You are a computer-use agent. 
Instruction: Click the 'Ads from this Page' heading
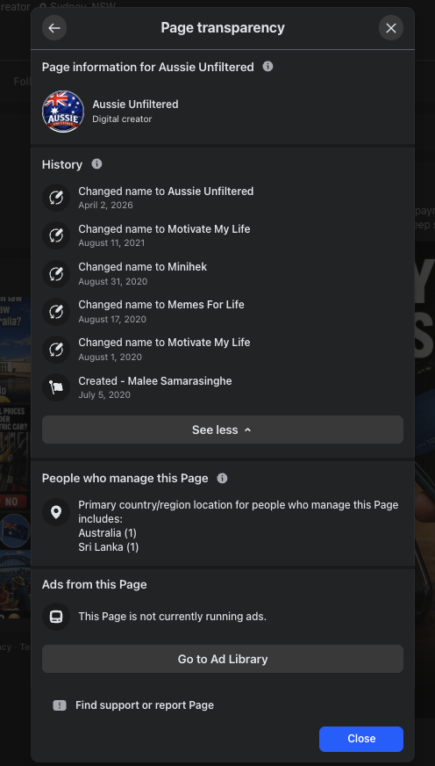click(94, 585)
